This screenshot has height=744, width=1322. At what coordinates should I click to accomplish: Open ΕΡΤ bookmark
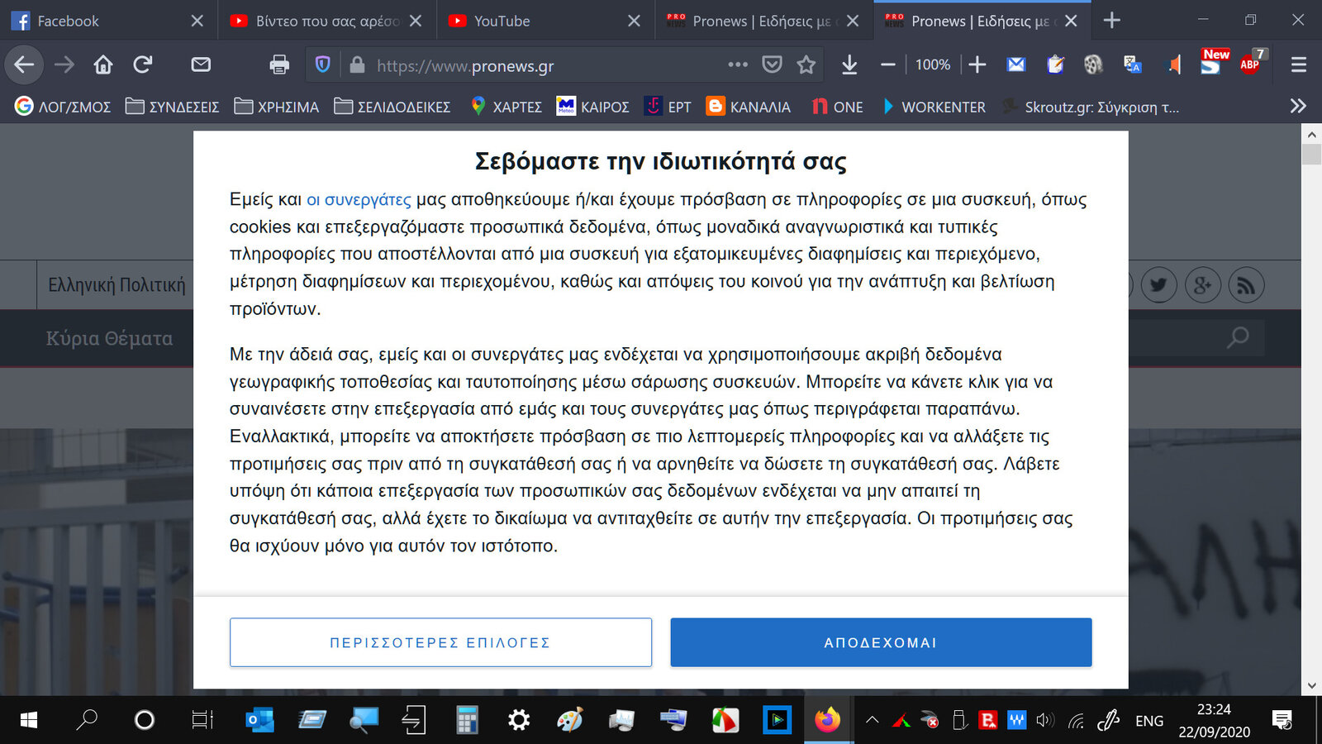pyautogui.click(x=668, y=107)
